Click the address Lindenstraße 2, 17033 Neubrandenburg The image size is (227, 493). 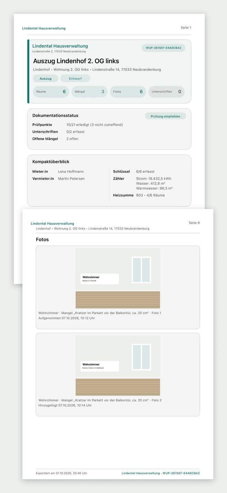pos(59,52)
